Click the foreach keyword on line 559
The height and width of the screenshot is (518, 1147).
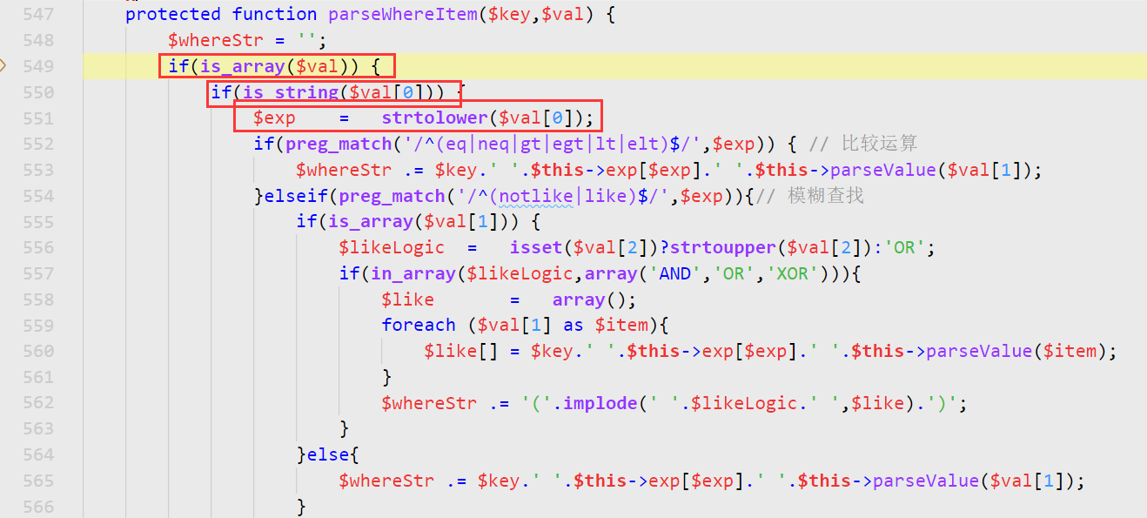click(418, 325)
